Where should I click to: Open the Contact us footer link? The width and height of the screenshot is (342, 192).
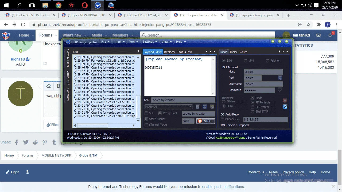coord(256,172)
